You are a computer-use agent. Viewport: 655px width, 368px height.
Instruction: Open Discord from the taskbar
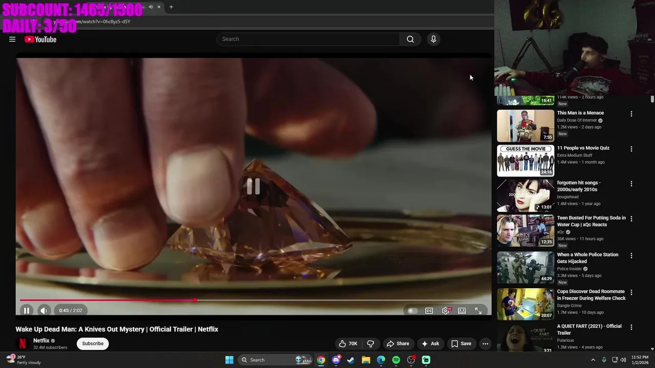(336, 360)
